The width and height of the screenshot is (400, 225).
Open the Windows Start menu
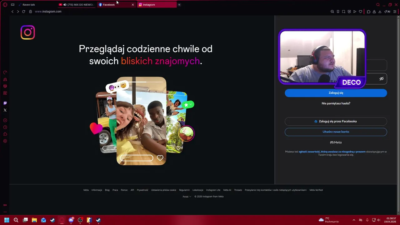(x=7, y=220)
